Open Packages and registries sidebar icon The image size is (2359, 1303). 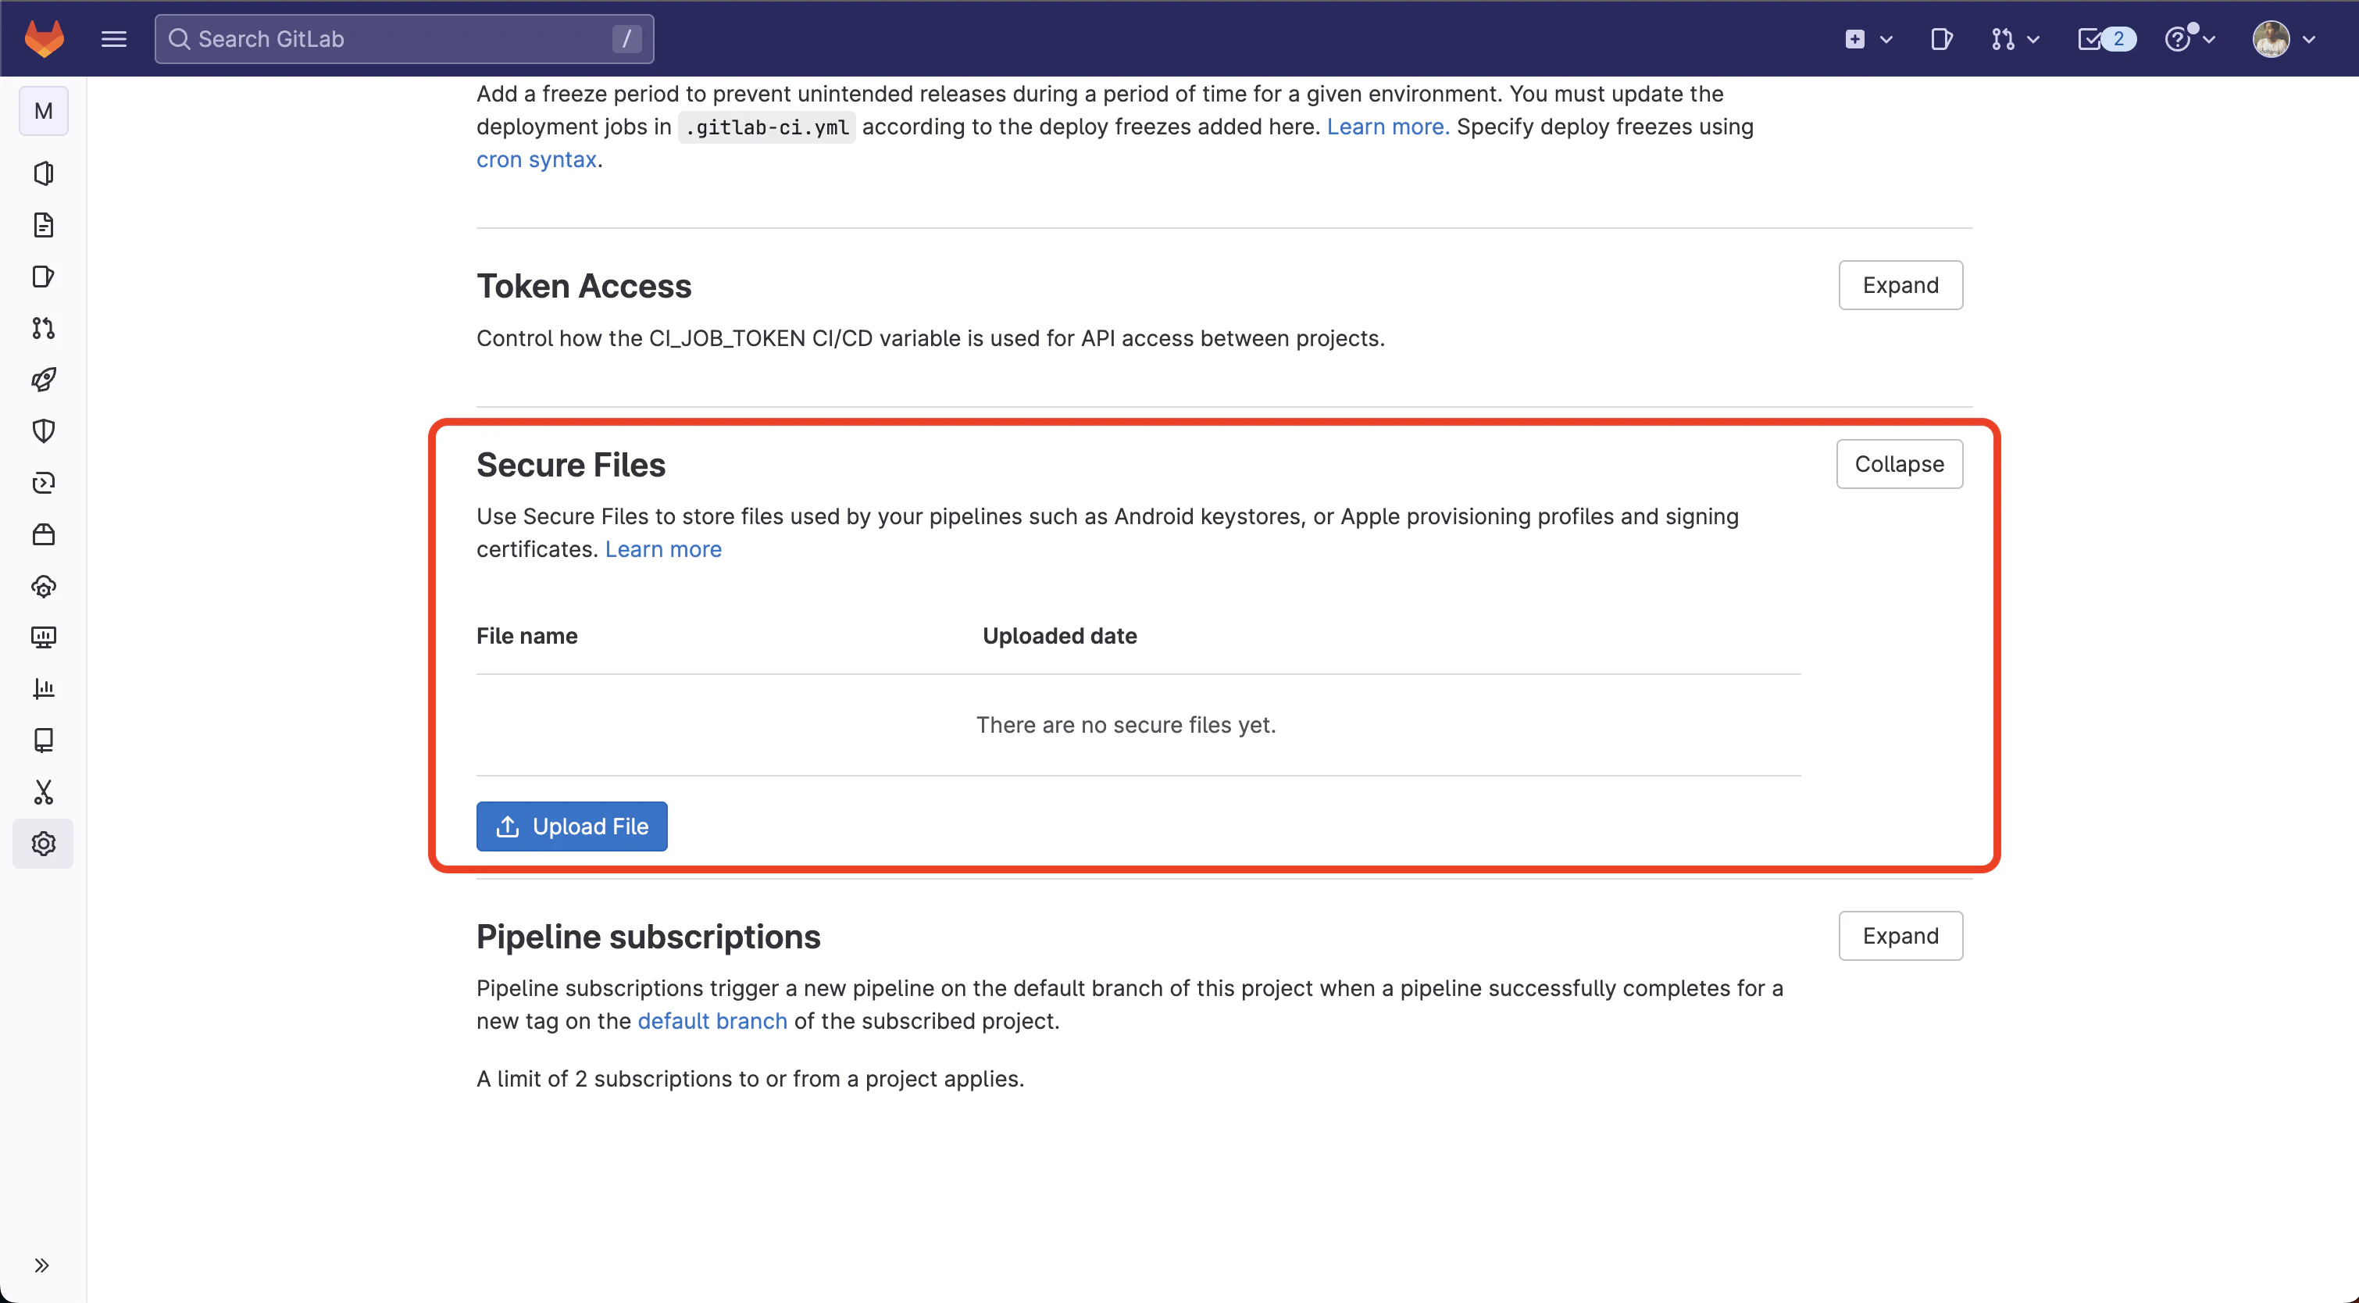(x=43, y=534)
